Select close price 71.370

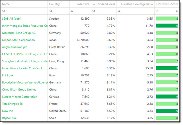85,83
